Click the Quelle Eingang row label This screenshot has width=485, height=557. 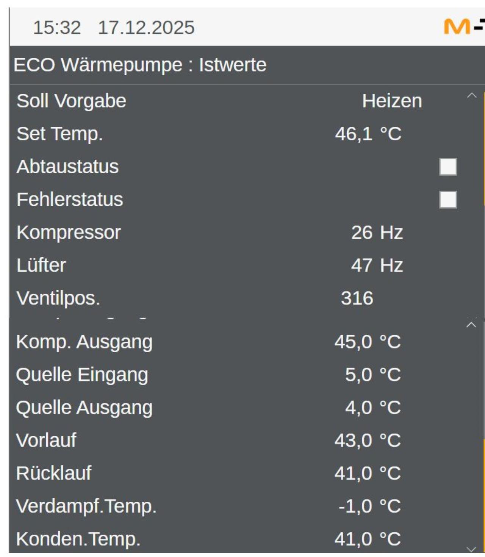(82, 375)
